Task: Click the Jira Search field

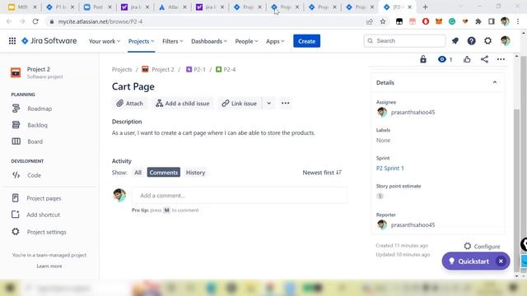Action: point(404,41)
